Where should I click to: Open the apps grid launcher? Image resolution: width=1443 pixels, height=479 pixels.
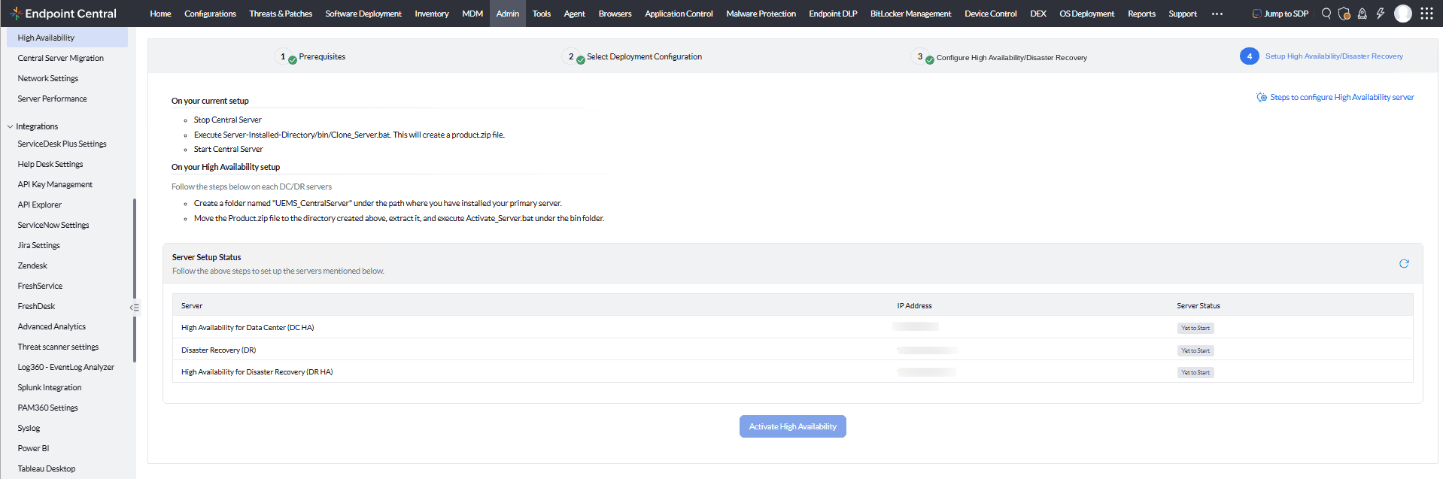click(x=1426, y=14)
